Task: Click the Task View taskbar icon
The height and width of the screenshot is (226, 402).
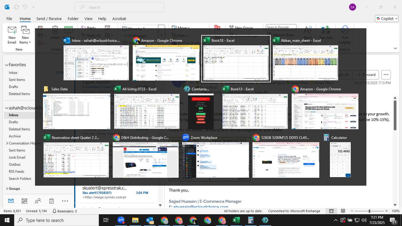Action: (106, 220)
